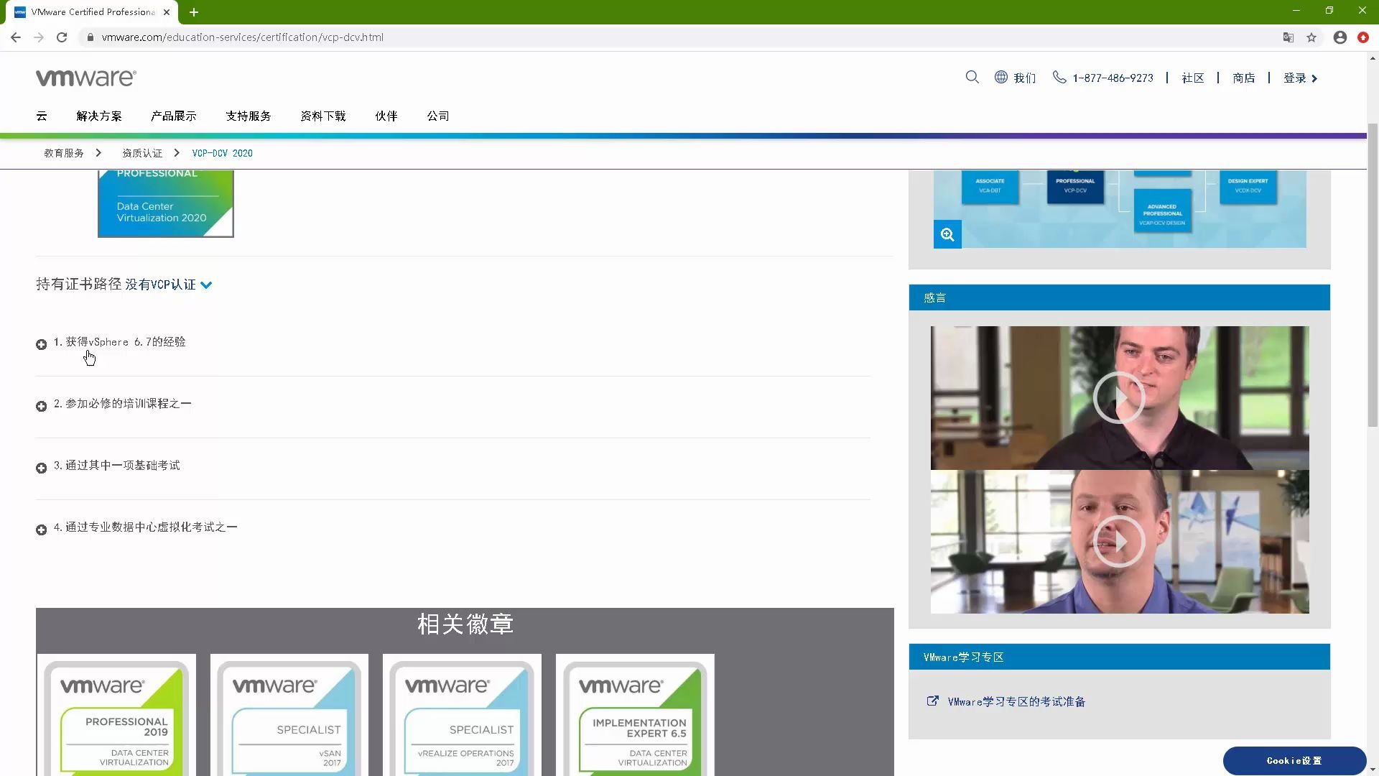The height and width of the screenshot is (776, 1379).
Task: Open the 云 menu
Action: [42, 116]
